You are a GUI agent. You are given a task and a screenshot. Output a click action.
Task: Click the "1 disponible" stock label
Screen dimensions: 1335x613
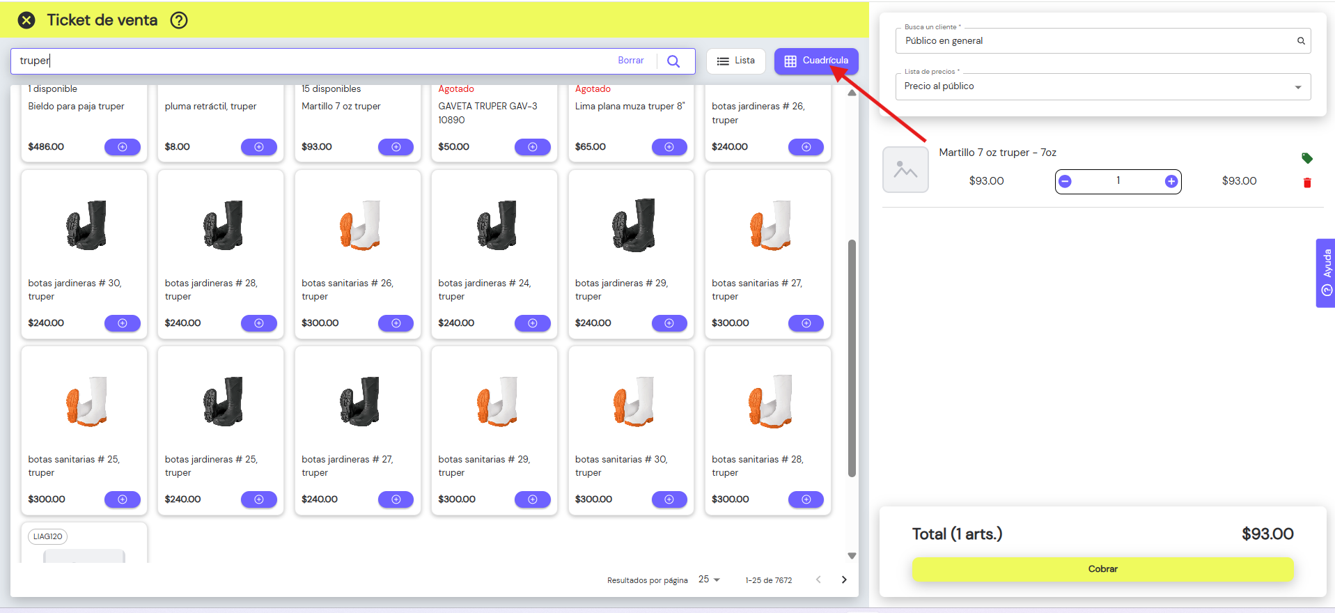point(53,89)
